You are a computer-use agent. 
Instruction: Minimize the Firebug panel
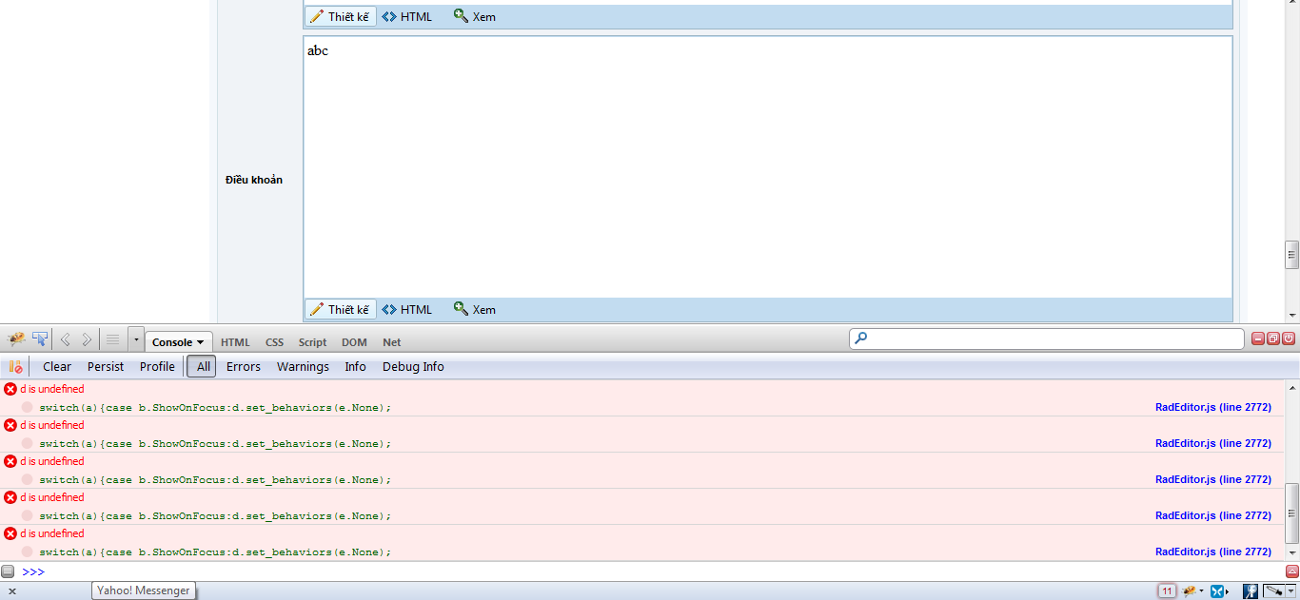(x=1258, y=339)
